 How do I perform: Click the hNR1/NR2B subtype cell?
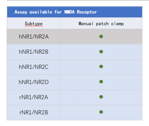point(34,52)
